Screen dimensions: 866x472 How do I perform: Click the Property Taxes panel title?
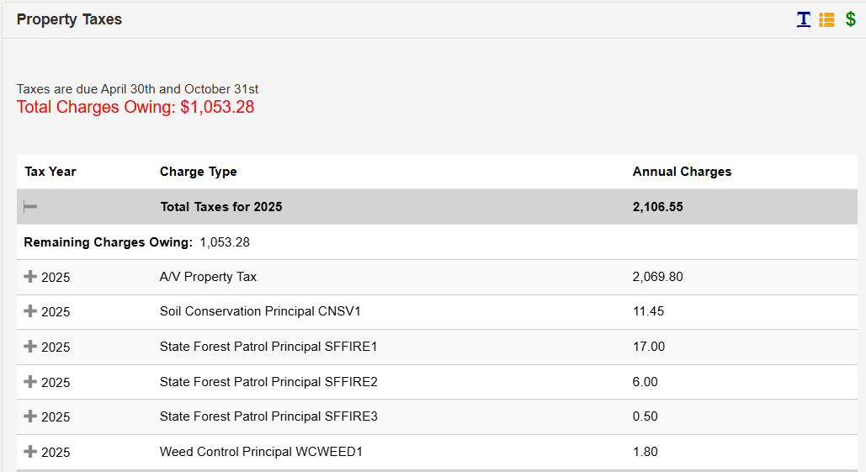coord(69,19)
